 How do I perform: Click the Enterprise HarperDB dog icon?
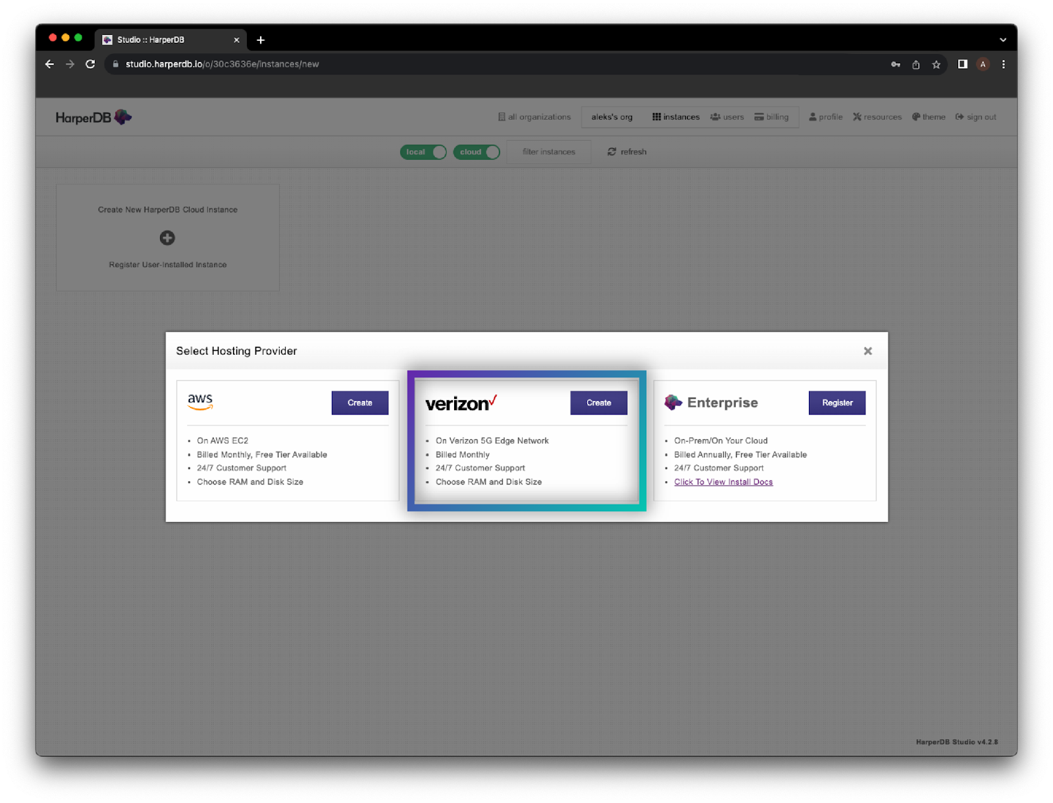(x=673, y=402)
